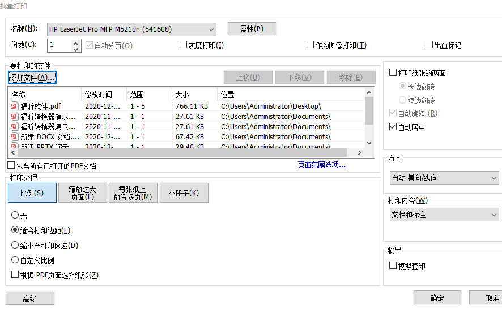Screen dimensions: 502x312
Task: Sort by the 名称 column header
Action: [45, 95]
